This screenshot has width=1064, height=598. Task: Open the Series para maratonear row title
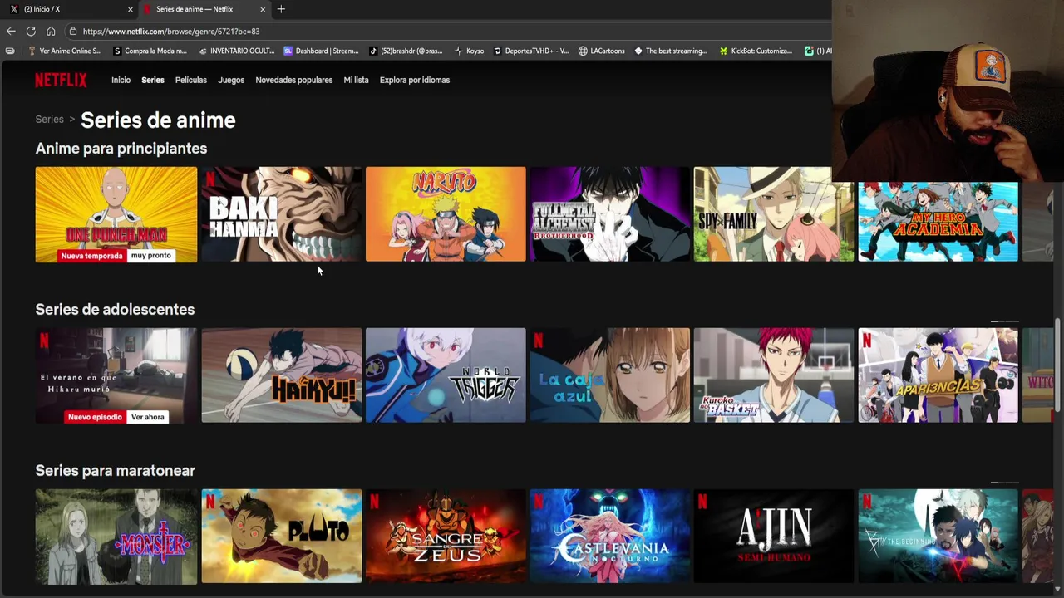tap(116, 471)
